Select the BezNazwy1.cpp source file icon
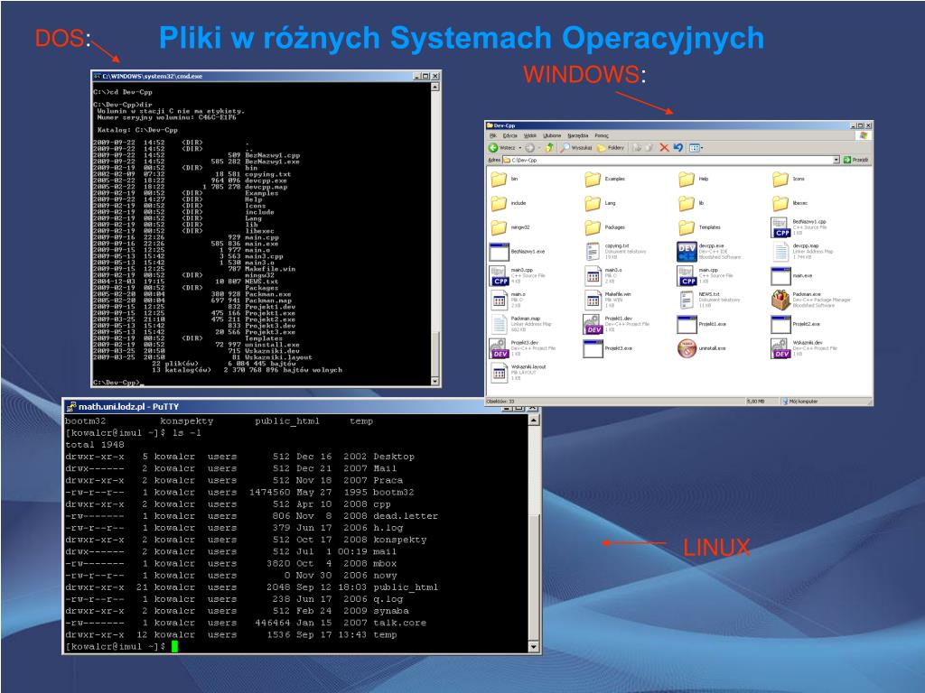The image size is (925, 693). [x=780, y=227]
